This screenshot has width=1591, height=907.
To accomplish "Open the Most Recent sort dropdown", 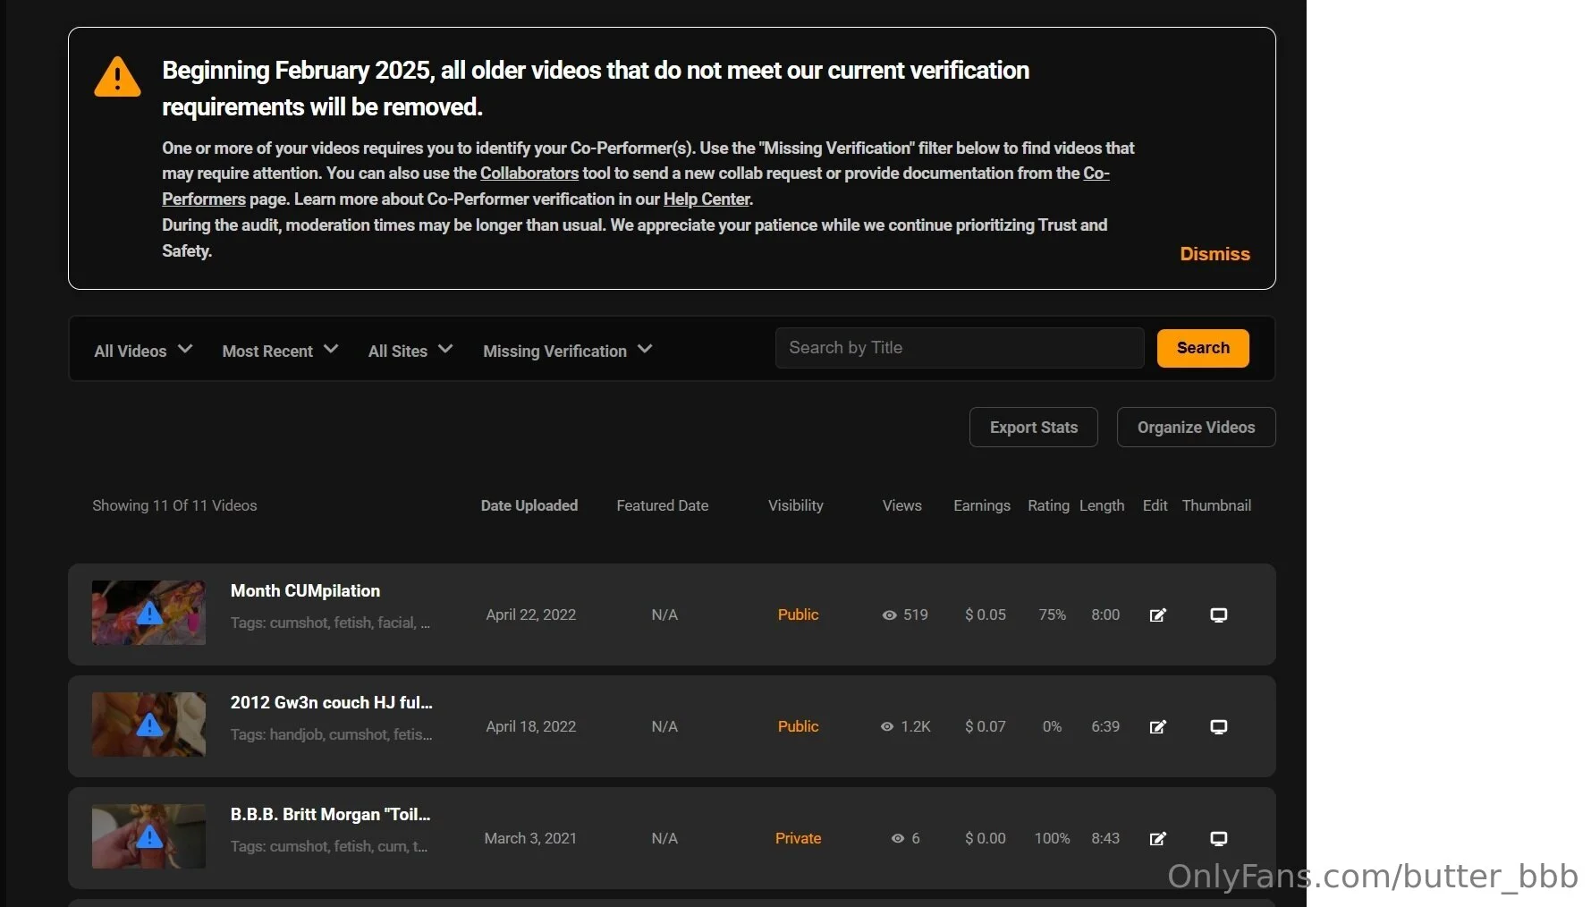I will [x=280, y=351].
